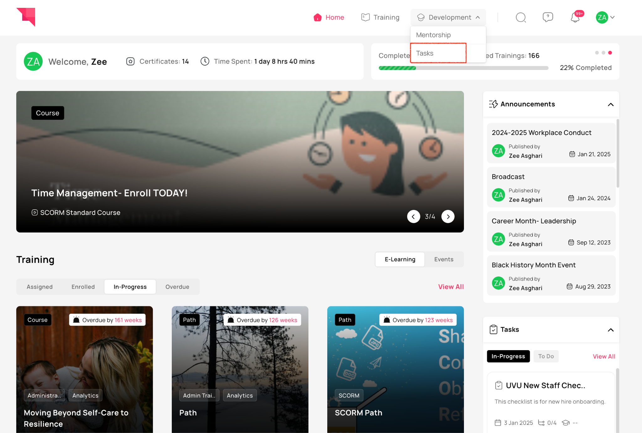Click View All under Training
642x433 pixels.
click(x=451, y=287)
